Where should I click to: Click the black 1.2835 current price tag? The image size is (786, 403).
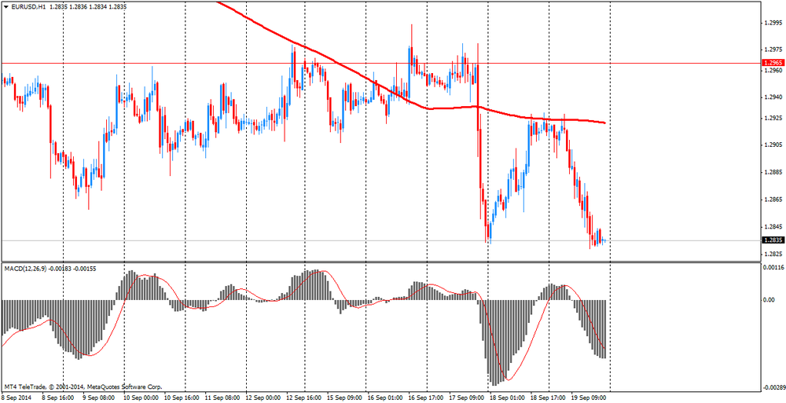point(773,240)
